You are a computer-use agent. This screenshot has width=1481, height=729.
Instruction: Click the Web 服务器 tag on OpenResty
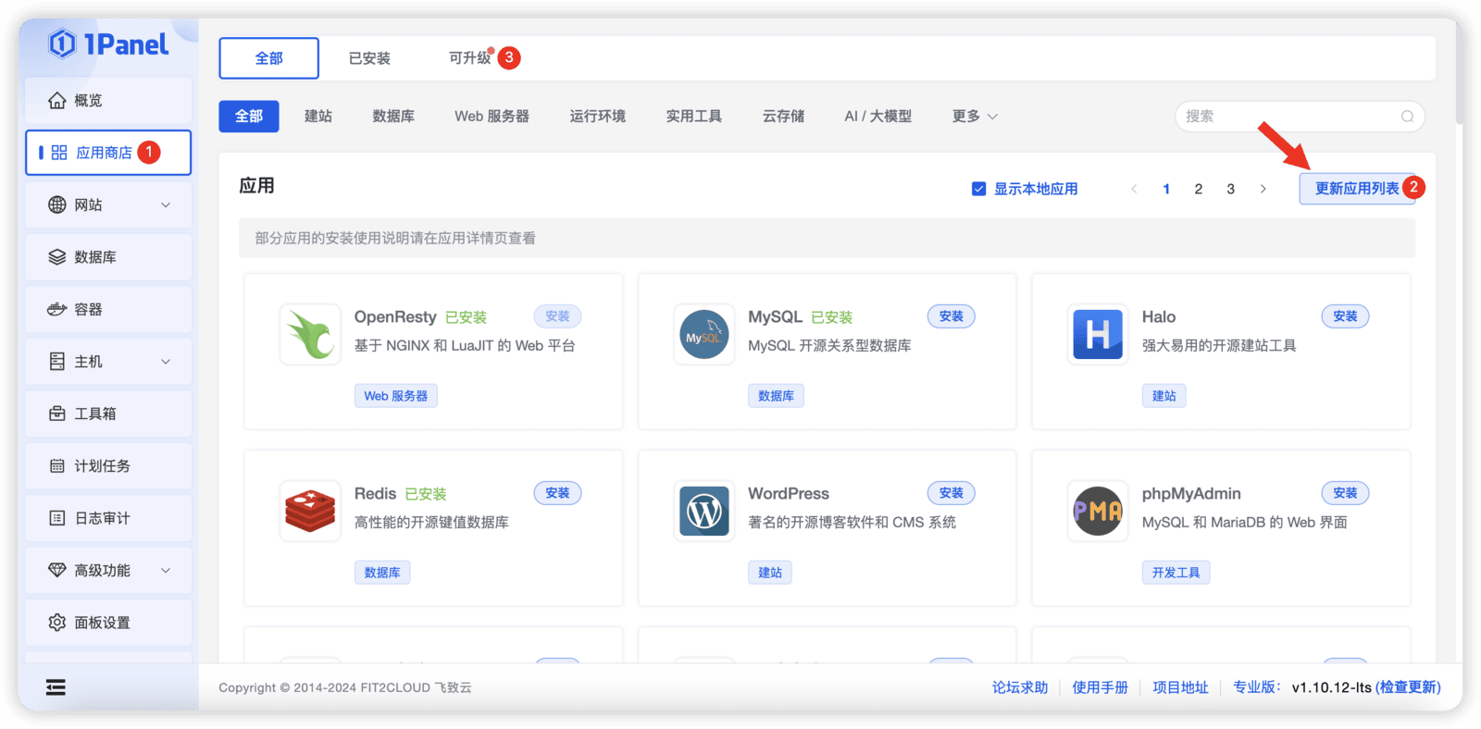(x=396, y=396)
